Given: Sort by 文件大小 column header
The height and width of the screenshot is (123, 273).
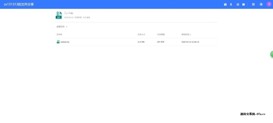Looking at the screenshot, I should click(x=141, y=34).
